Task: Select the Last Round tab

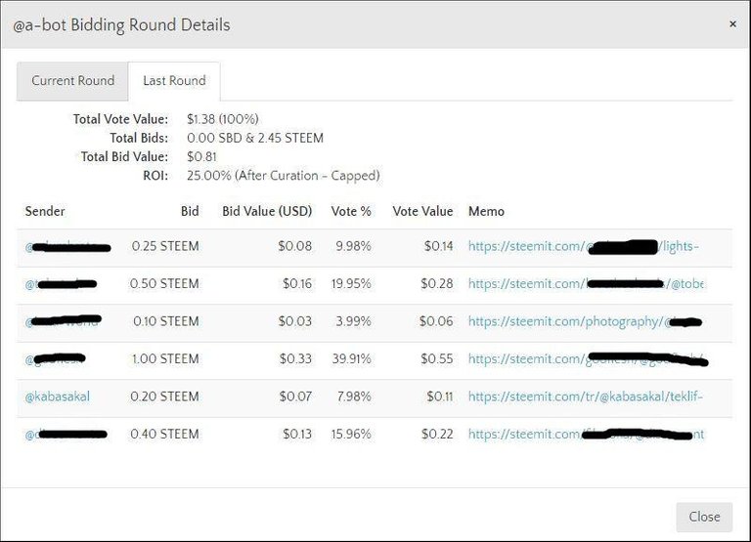Action: tap(174, 81)
